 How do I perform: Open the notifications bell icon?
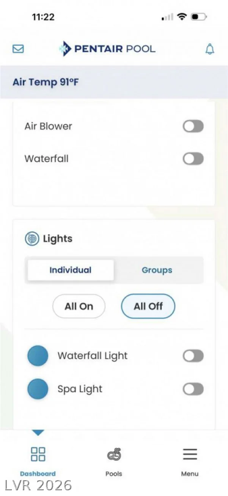click(x=210, y=49)
